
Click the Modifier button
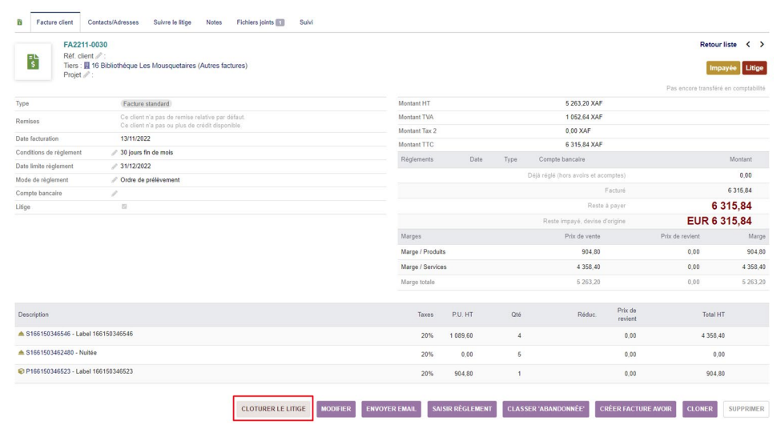coord(336,409)
